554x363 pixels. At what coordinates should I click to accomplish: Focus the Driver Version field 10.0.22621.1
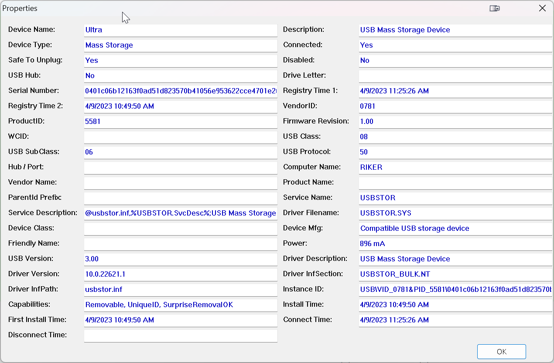click(180, 274)
